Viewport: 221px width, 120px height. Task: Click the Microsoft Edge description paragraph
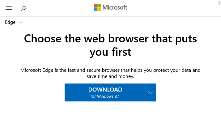pyautogui.click(x=110, y=73)
